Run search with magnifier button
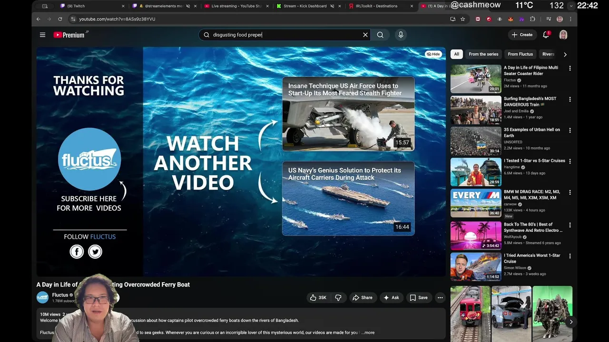Viewport: 609px width, 342px height. pyautogui.click(x=380, y=35)
